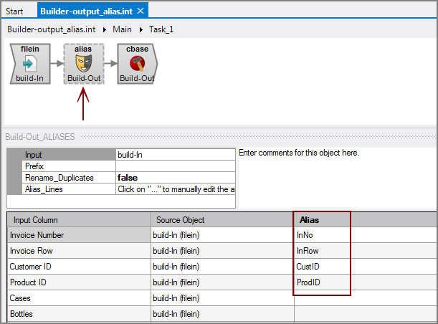Expand breadcrumb arrow before Task_1
438x324 pixels.
click(141, 29)
